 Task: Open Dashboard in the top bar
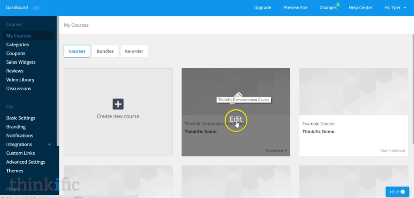pyautogui.click(x=17, y=8)
